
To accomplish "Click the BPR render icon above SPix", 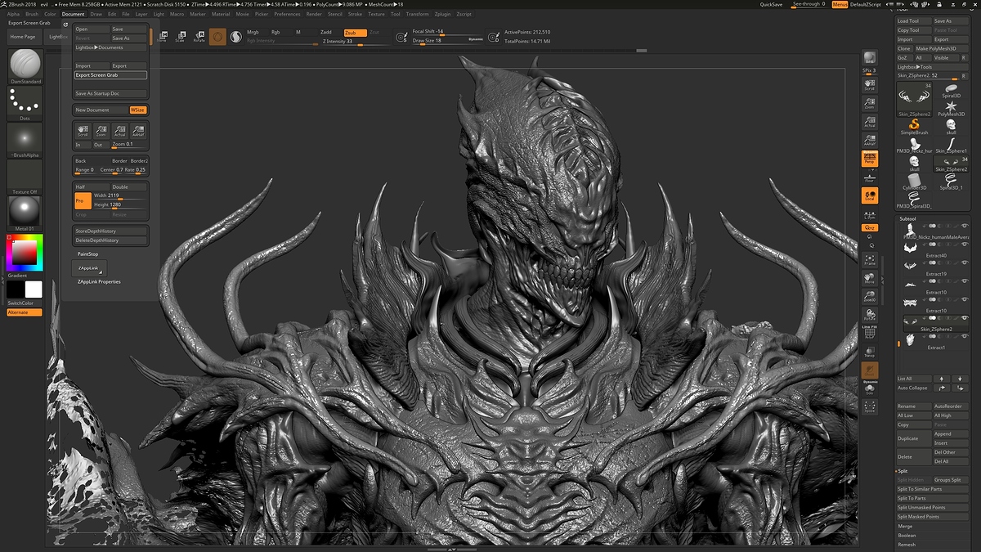I will tap(870, 57).
